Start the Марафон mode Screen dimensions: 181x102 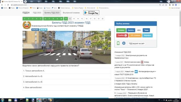click(147, 35)
